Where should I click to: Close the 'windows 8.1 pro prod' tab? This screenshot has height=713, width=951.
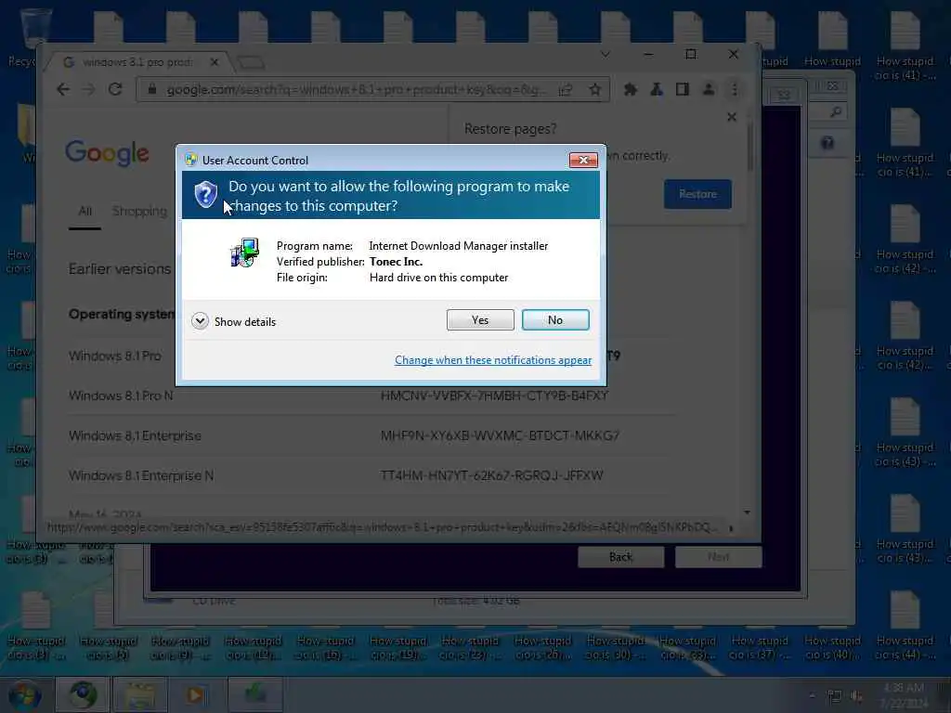point(215,62)
